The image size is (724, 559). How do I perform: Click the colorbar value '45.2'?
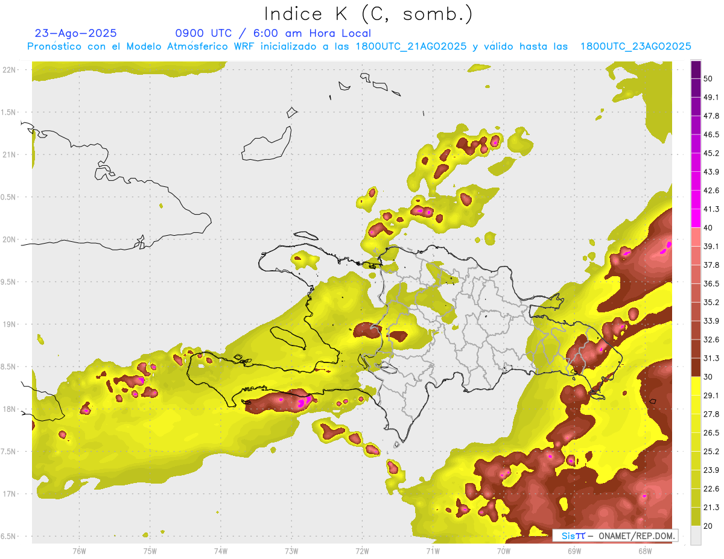(x=711, y=153)
